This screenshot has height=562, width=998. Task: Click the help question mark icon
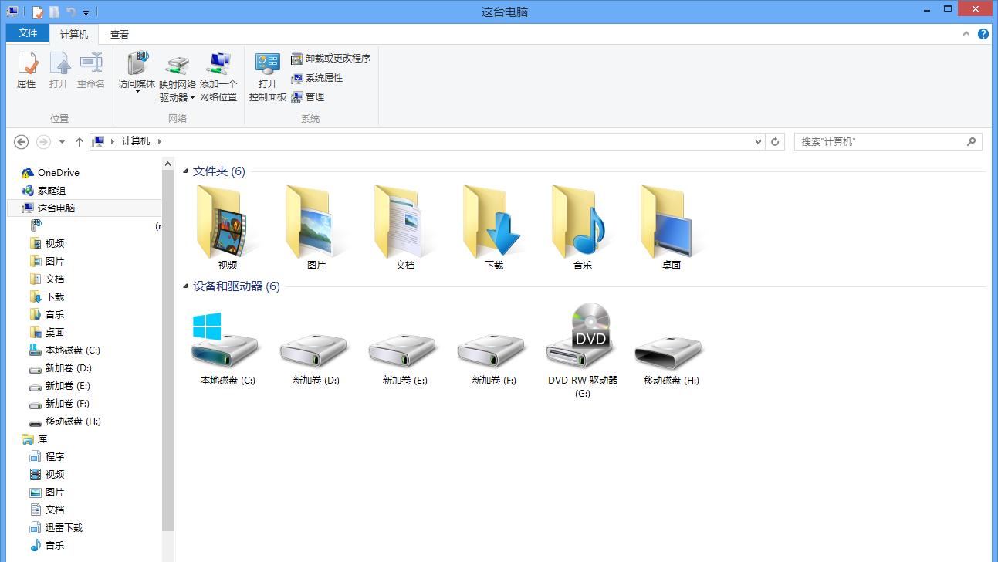(983, 34)
